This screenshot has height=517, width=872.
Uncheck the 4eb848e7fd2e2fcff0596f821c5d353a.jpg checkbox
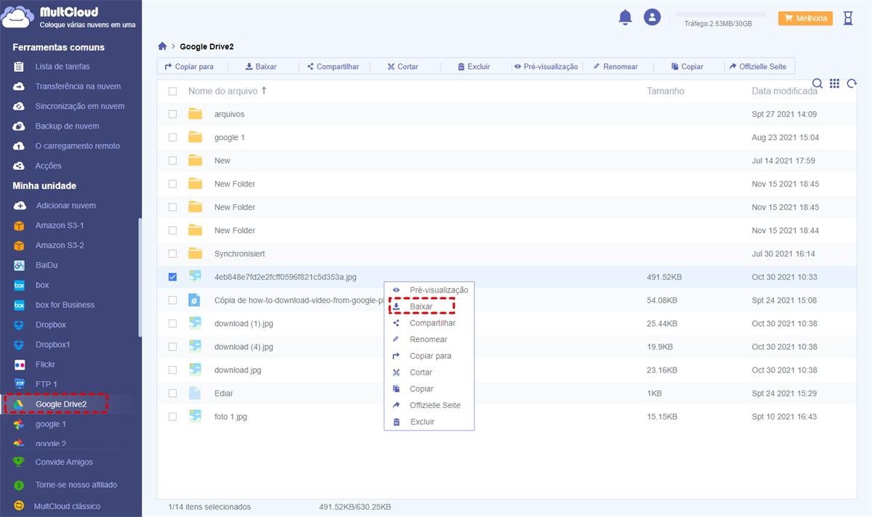tap(172, 277)
